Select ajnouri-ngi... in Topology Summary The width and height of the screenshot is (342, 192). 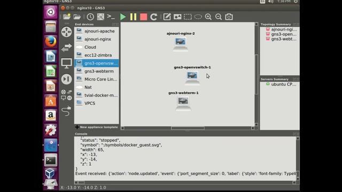coord(281,29)
